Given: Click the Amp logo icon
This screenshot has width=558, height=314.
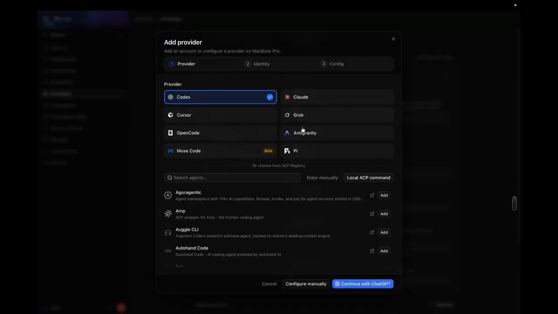Looking at the screenshot, I should (168, 214).
